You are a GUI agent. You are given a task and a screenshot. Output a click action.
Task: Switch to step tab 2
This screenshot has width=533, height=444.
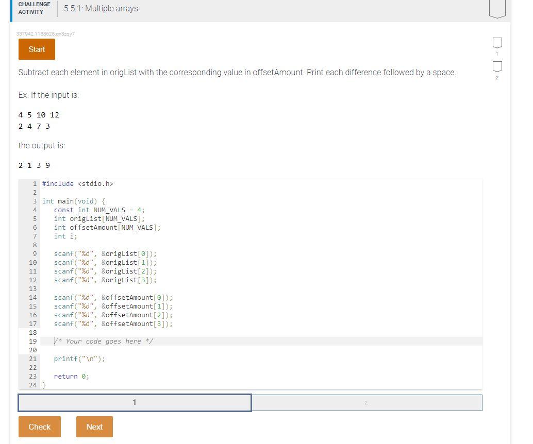coord(366,402)
